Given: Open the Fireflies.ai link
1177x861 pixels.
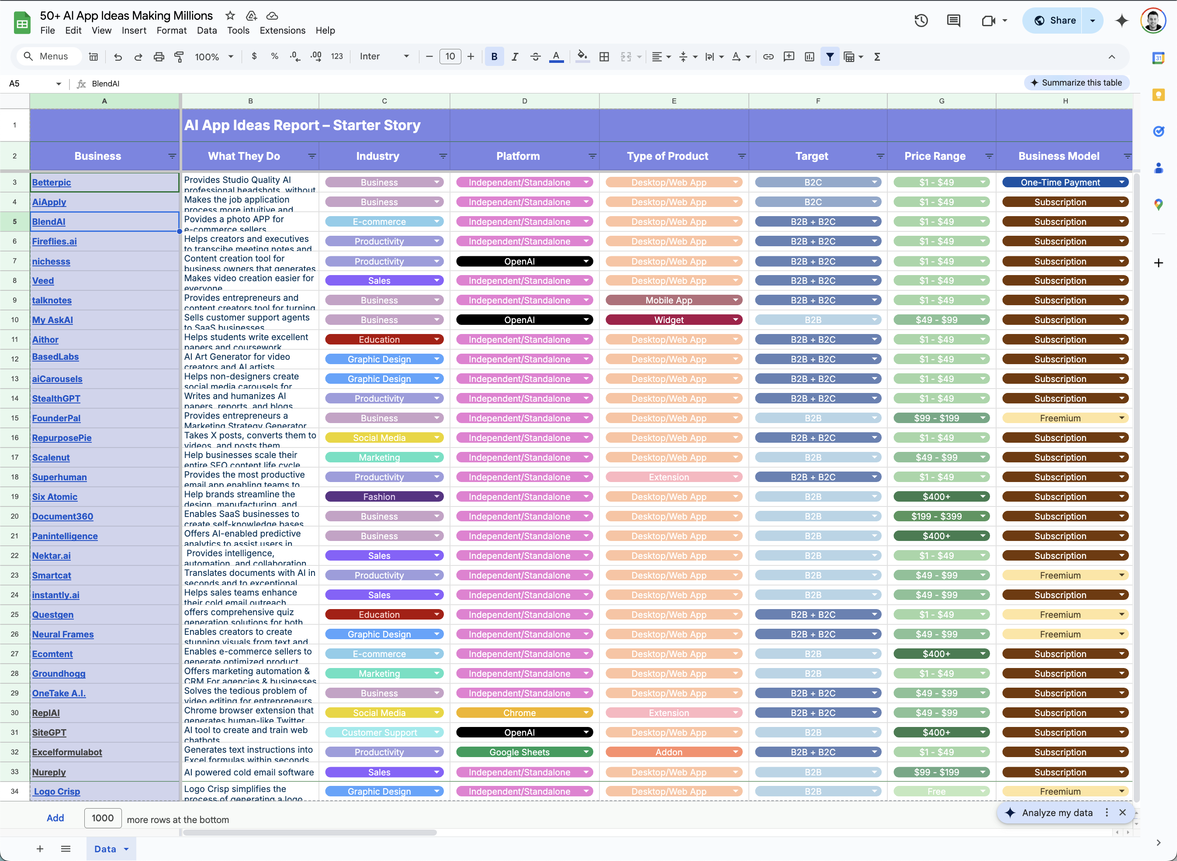Looking at the screenshot, I should coord(54,241).
